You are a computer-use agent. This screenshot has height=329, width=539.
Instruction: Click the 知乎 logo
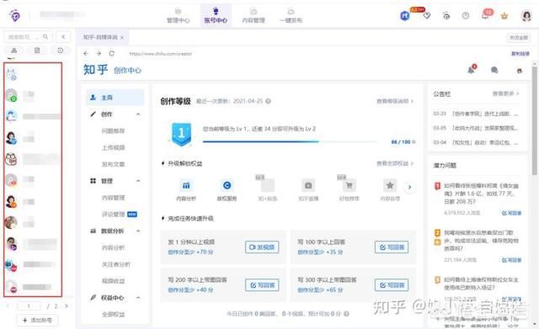click(95, 70)
